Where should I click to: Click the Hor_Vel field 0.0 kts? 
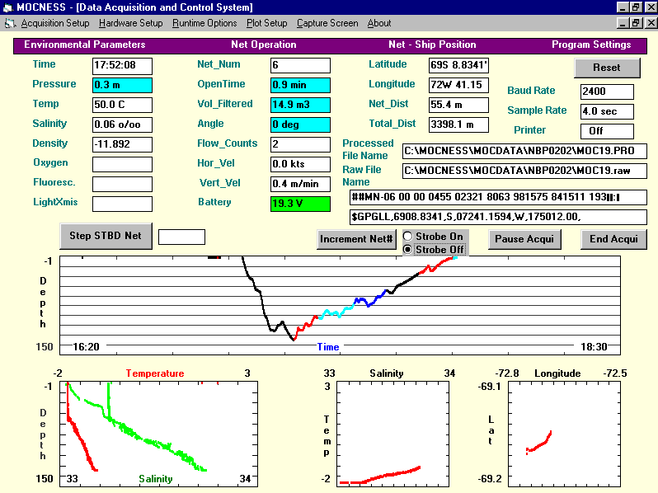[300, 164]
